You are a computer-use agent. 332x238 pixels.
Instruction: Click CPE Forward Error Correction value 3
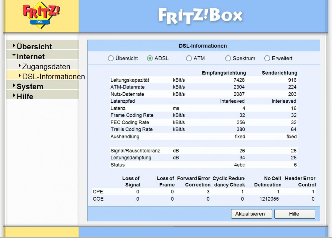pyautogui.click(x=208, y=192)
